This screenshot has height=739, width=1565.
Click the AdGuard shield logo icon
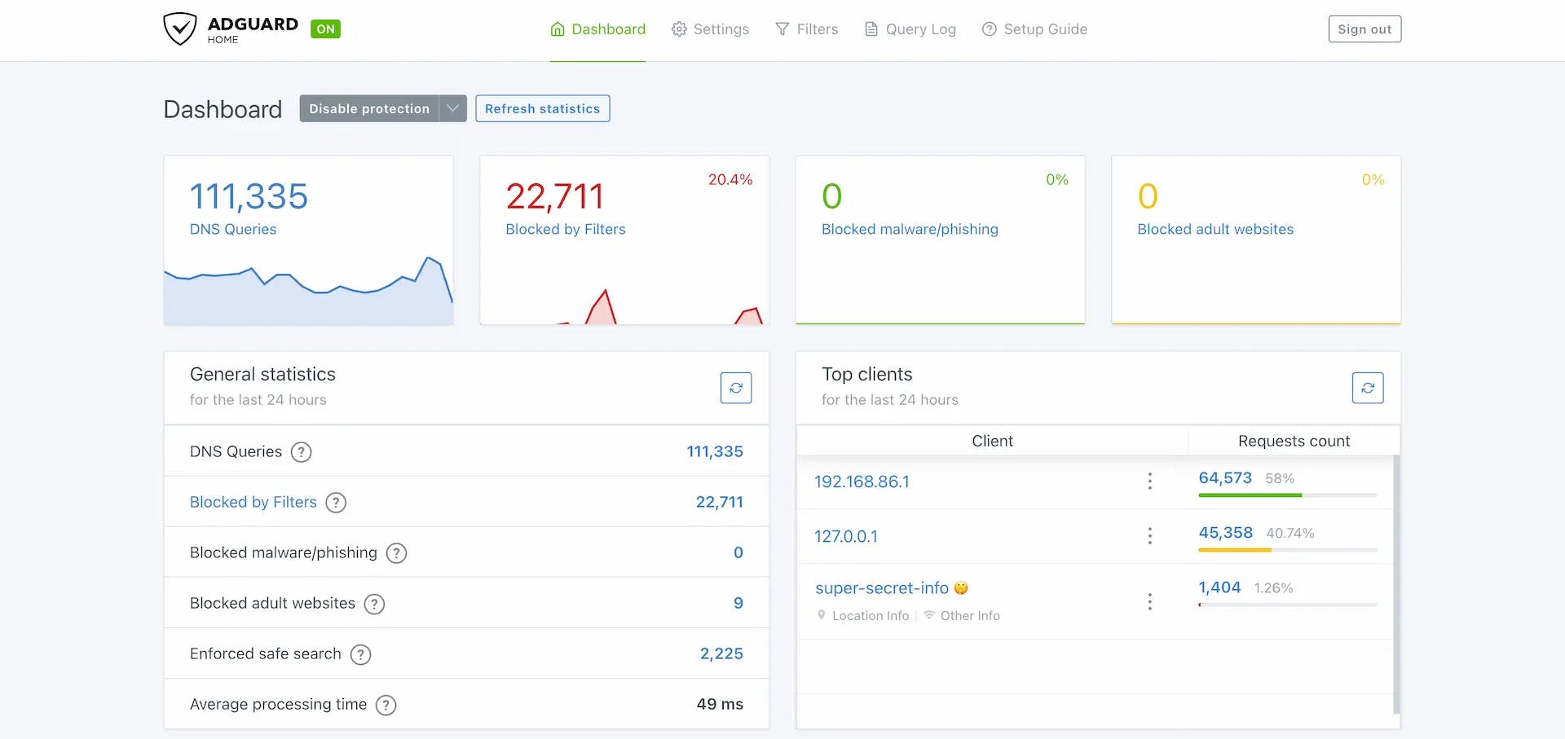[x=179, y=29]
